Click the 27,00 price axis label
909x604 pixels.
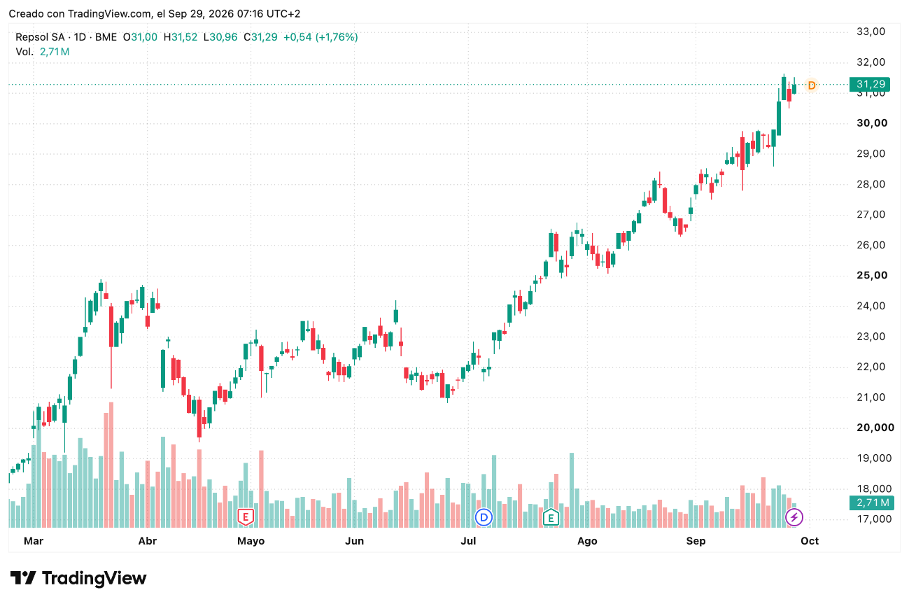click(x=871, y=214)
